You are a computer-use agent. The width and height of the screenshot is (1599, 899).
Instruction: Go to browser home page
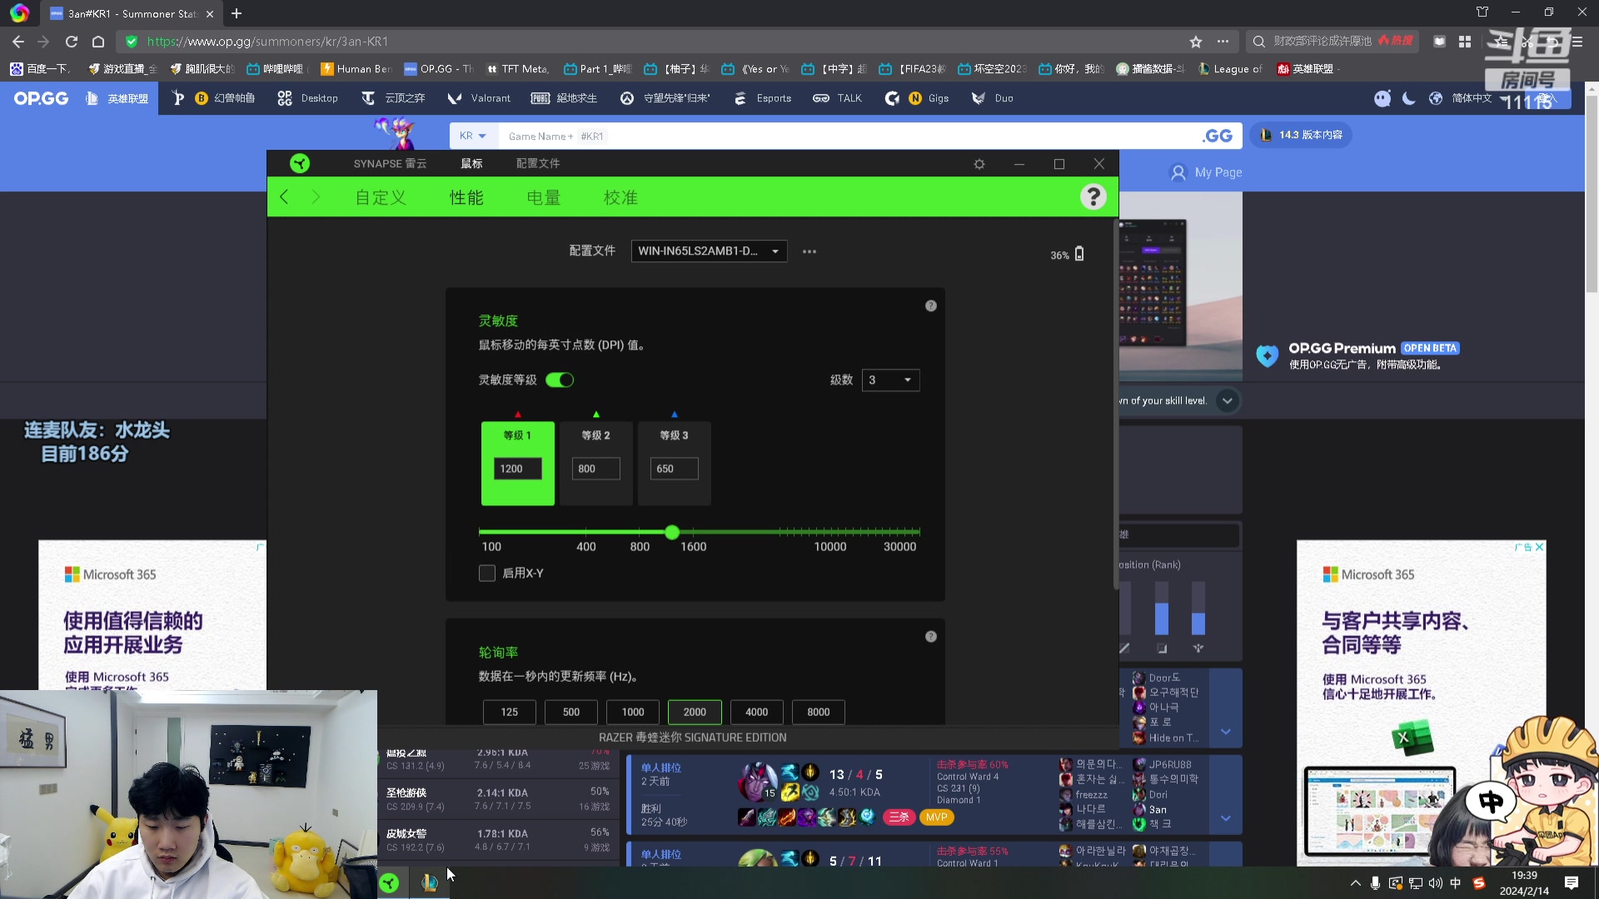point(98,42)
